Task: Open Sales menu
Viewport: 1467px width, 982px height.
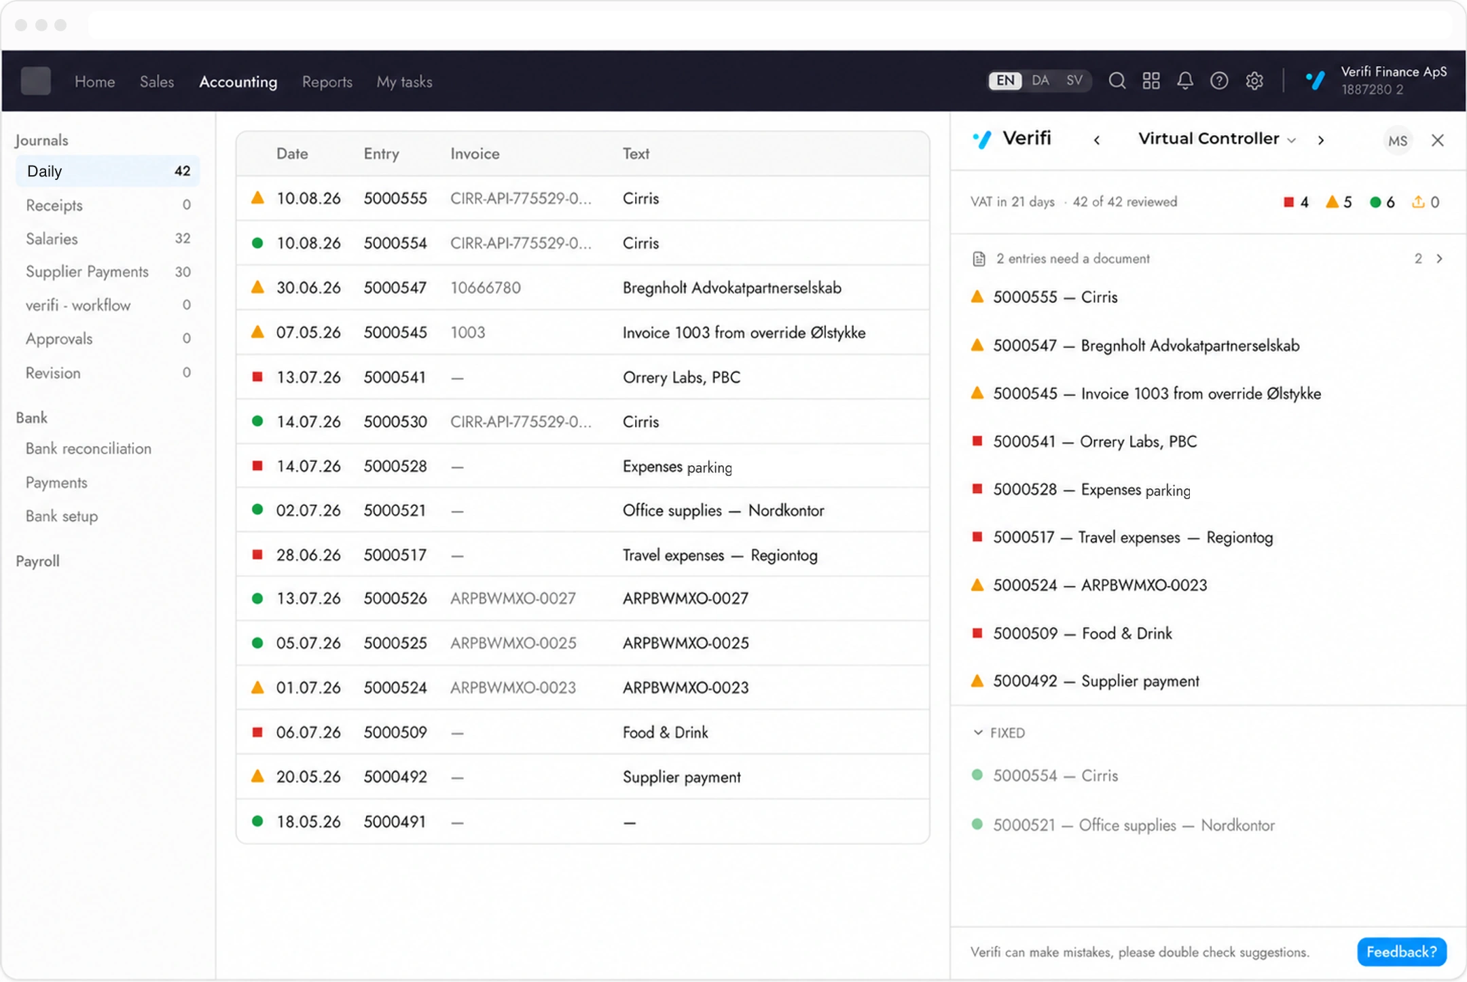Action: click(x=157, y=82)
